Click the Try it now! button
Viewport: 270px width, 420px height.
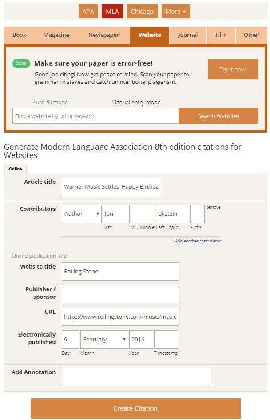[233, 70]
